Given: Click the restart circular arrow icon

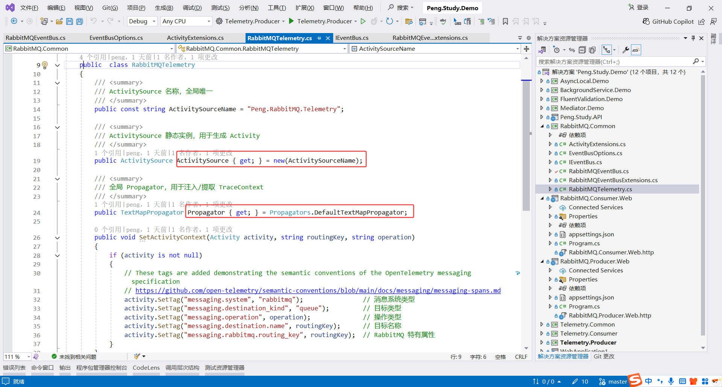Looking at the screenshot, I should coord(390,21).
